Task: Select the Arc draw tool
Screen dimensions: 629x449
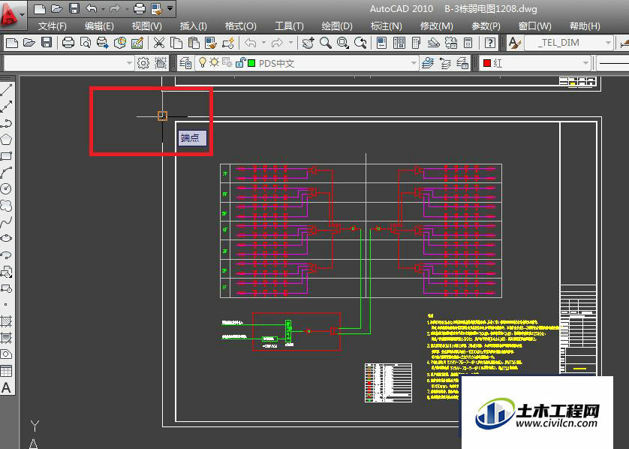Action: [x=6, y=172]
